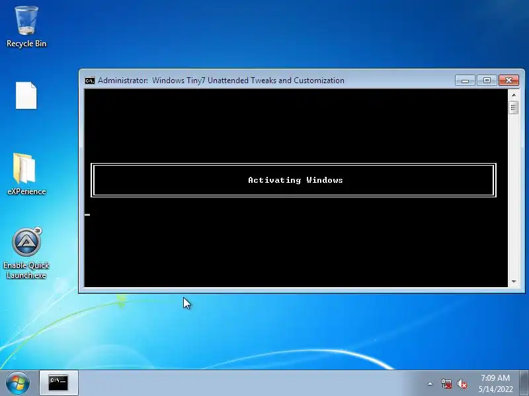Click the console window title text
The width and height of the screenshot is (529, 396).
[222, 81]
